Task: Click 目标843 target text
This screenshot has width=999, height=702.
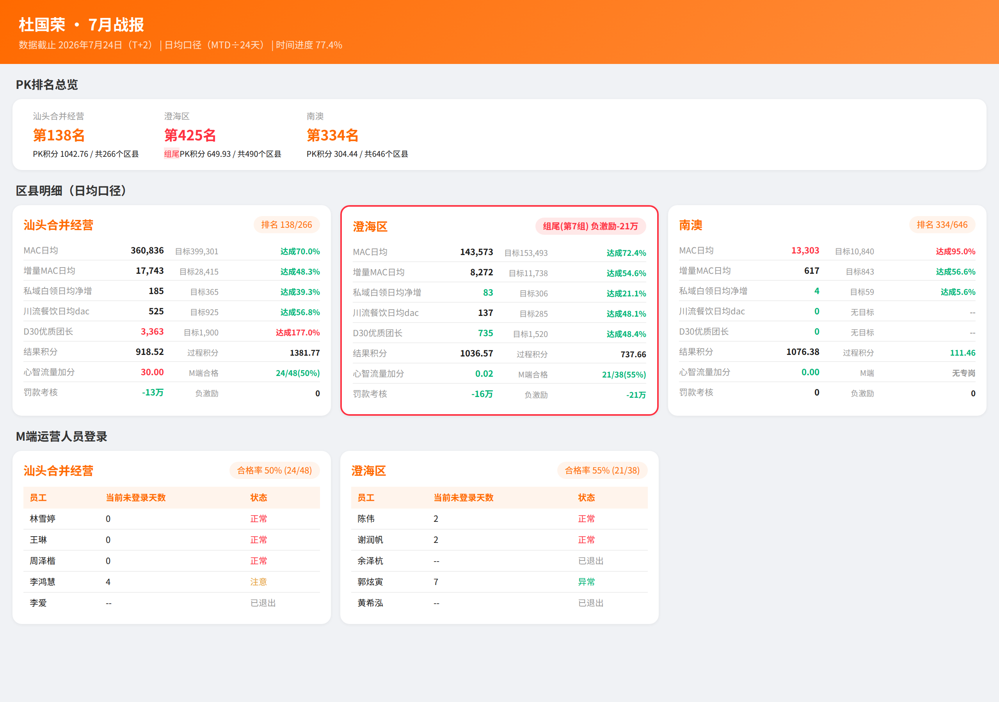Action: (860, 272)
